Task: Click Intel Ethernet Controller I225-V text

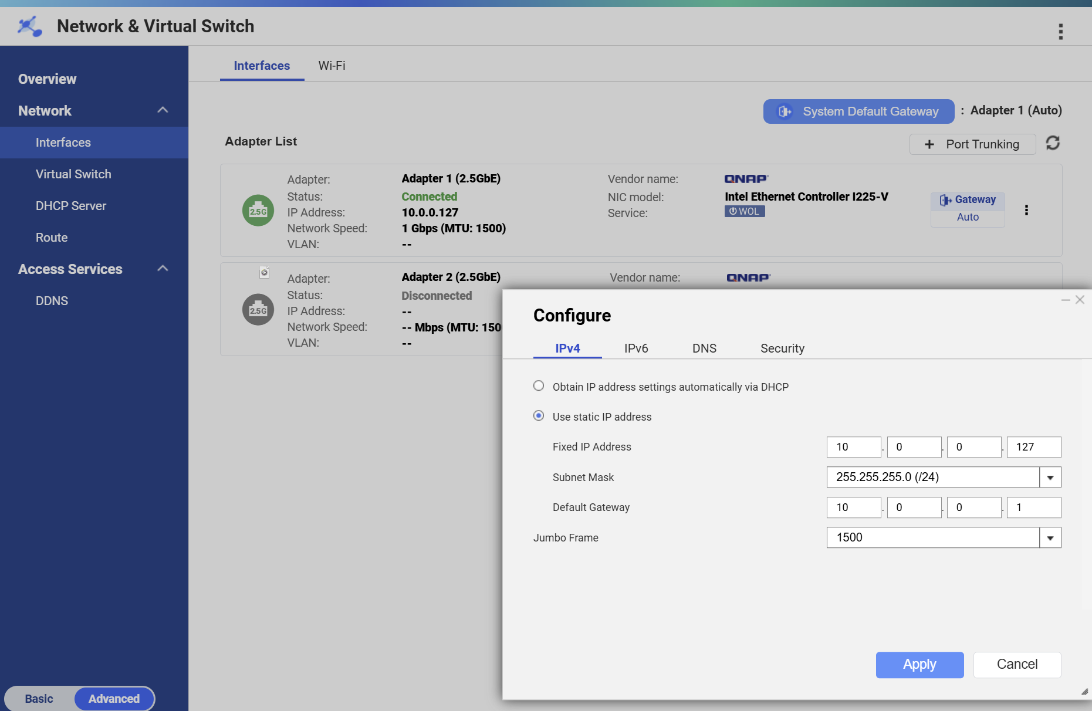Action: pyautogui.click(x=806, y=197)
